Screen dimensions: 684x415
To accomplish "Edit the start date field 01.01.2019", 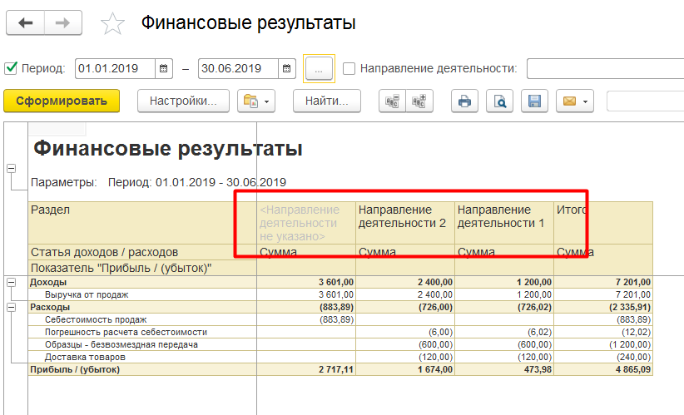I will (115, 68).
